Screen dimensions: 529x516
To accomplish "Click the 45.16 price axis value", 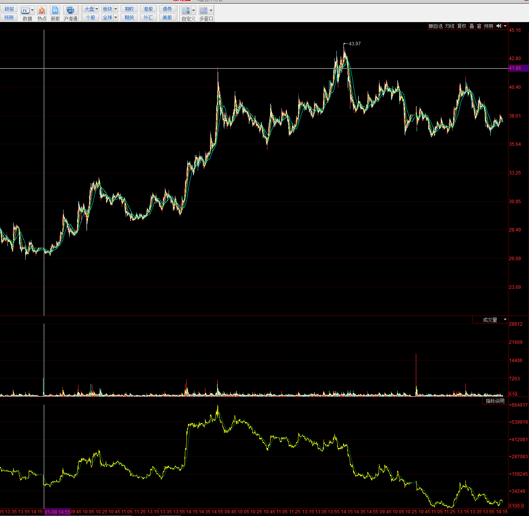I will 515,30.
